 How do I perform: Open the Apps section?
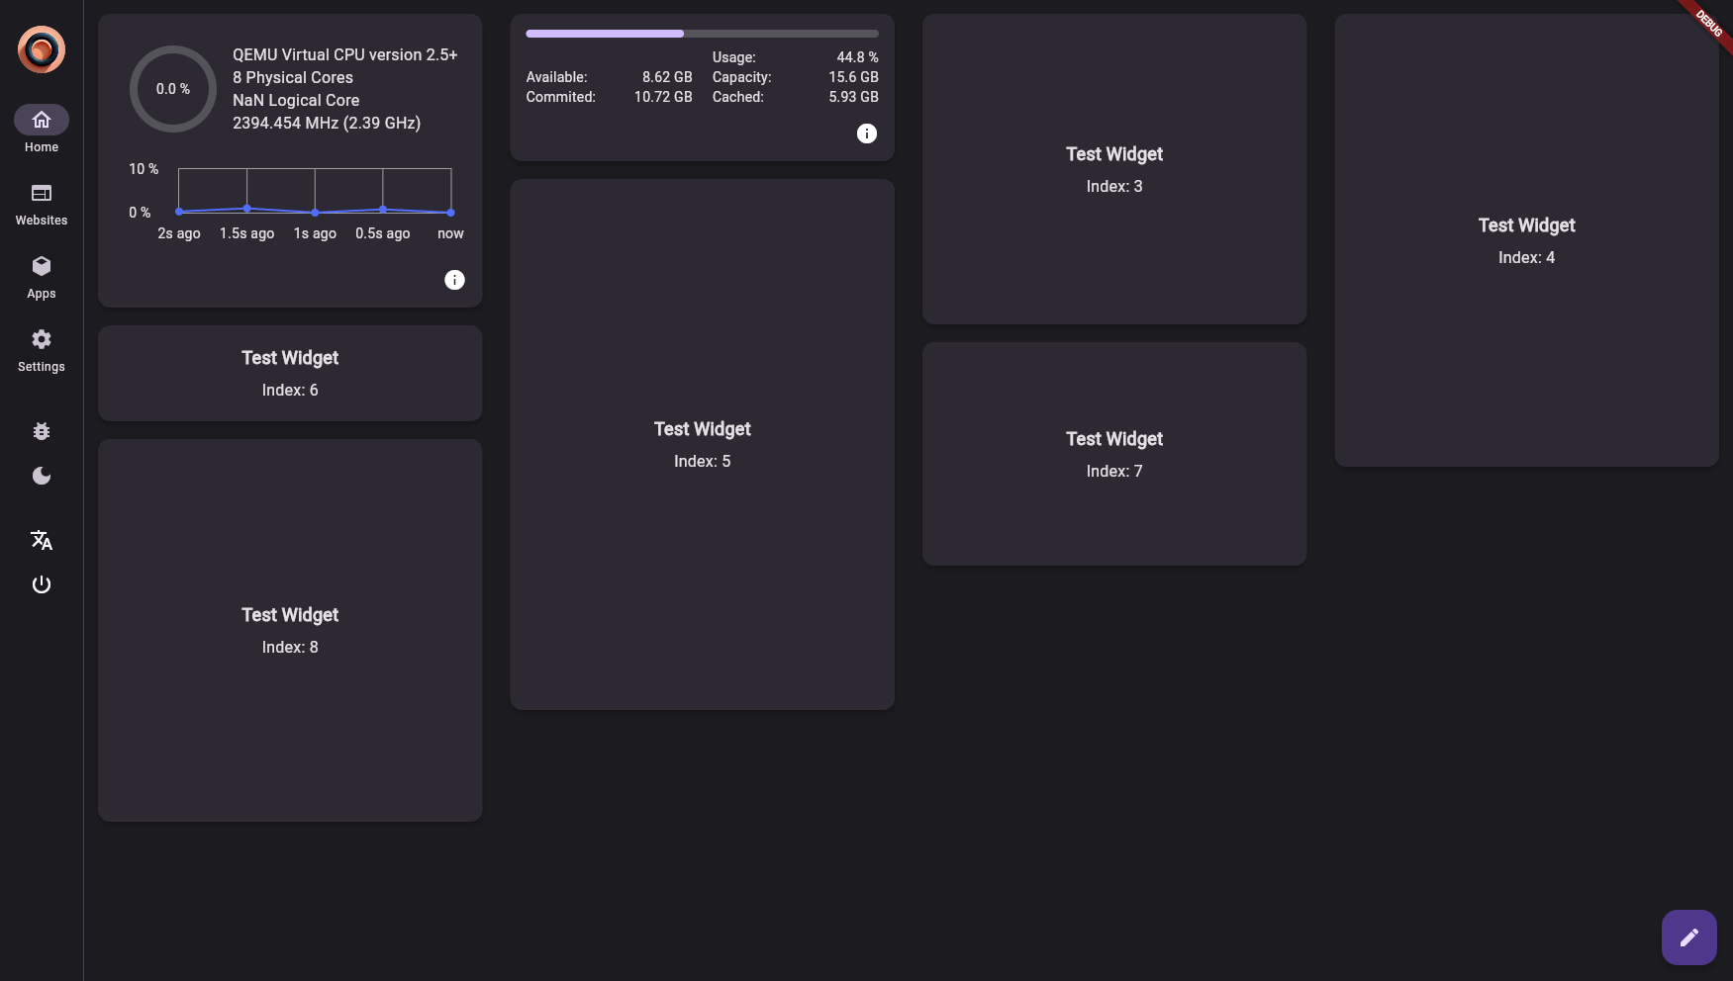click(x=42, y=277)
